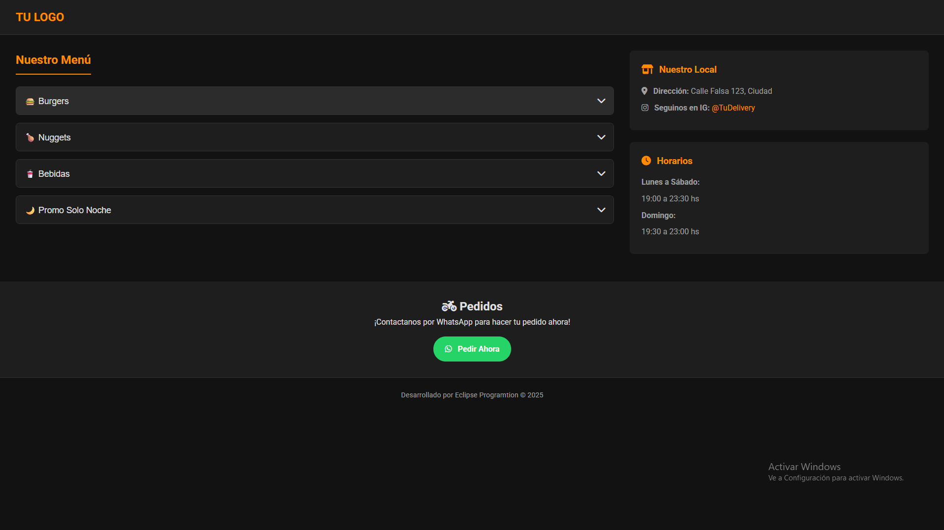Open the @TuDelivery Instagram link

point(733,108)
